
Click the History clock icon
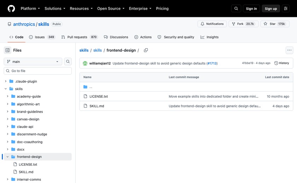[x=276, y=63]
